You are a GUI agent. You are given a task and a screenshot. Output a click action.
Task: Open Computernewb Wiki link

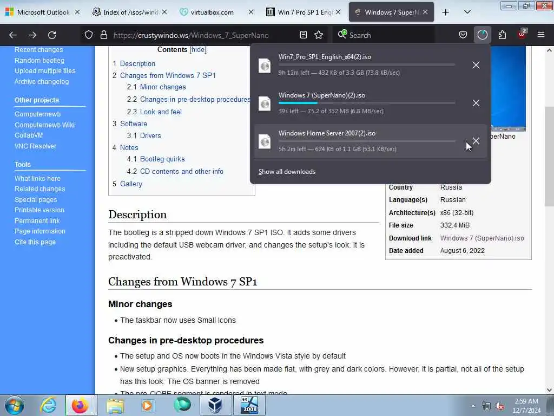44,125
